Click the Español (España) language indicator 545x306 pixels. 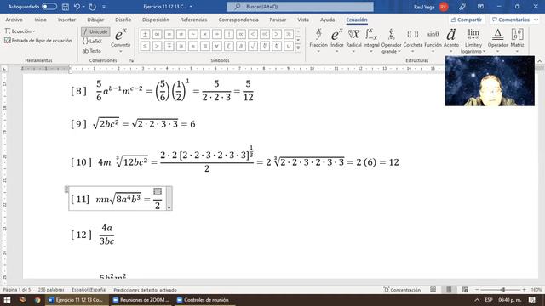[x=89, y=290]
